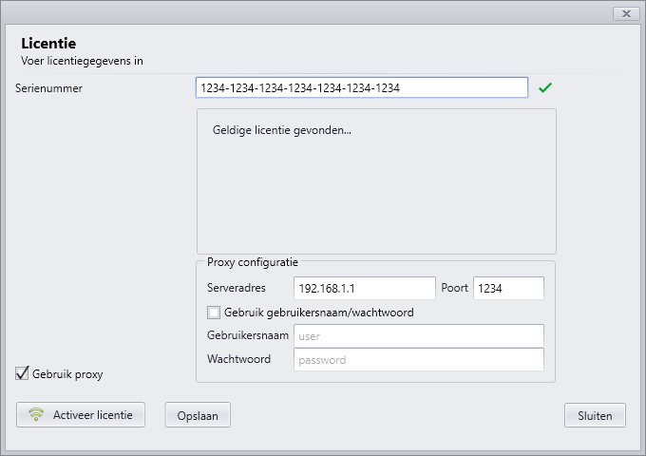Click the Sluiten button

click(x=595, y=415)
